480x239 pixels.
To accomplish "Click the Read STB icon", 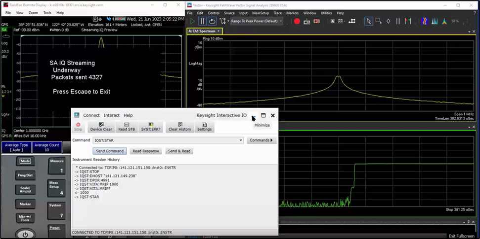I will [x=127, y=127].
